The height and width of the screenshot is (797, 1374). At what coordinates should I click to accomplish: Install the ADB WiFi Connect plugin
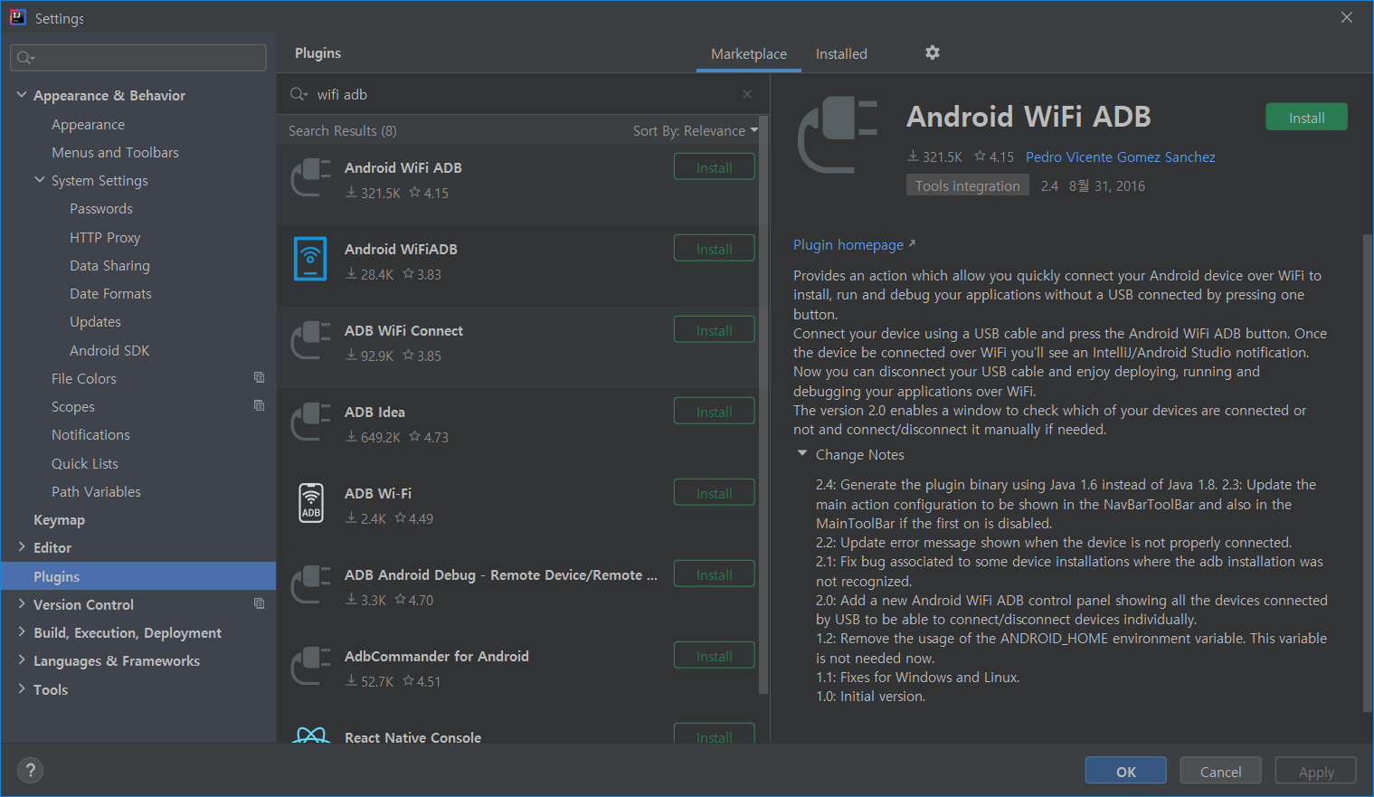[714, 330]
